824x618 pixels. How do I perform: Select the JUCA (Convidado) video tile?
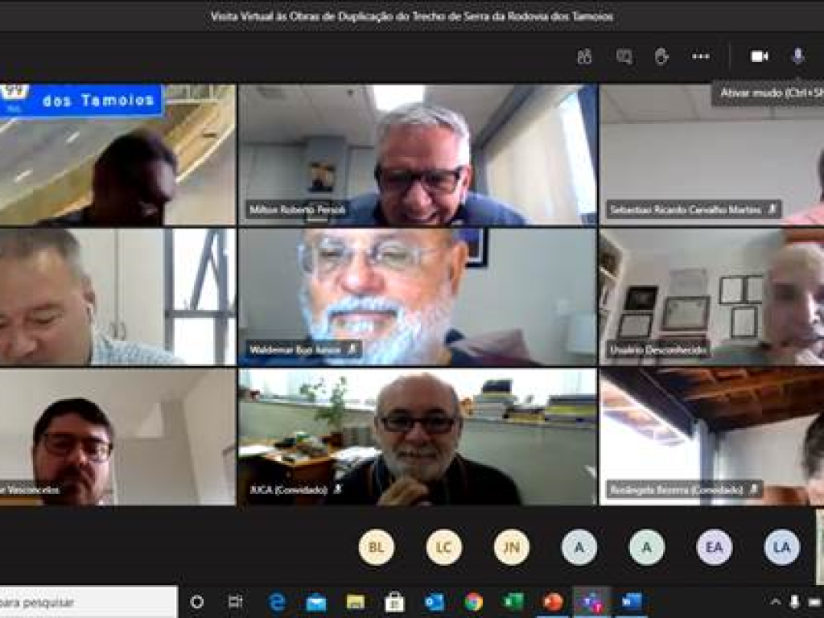417,437
